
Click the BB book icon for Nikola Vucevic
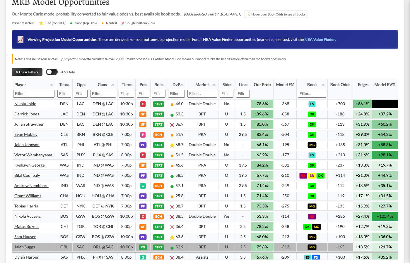(312, 216)
